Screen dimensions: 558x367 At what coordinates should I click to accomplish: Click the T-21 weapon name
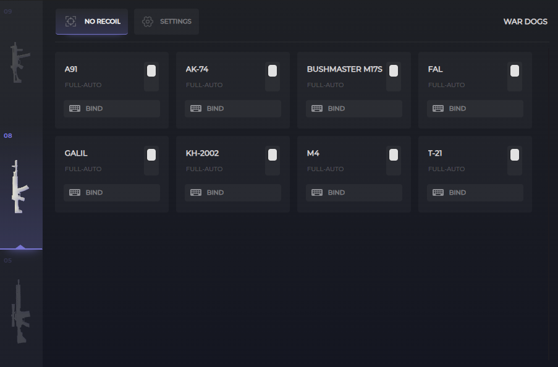click(x=435, y=153)
